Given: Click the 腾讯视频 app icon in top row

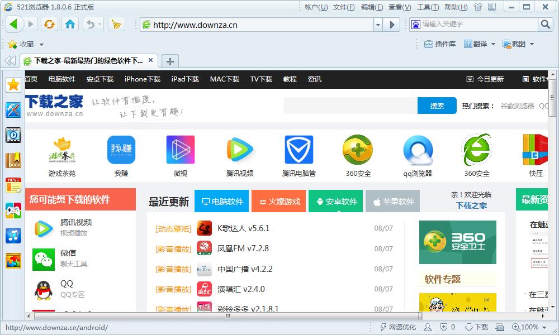Looking at the screenshot, I should point(240,150).
